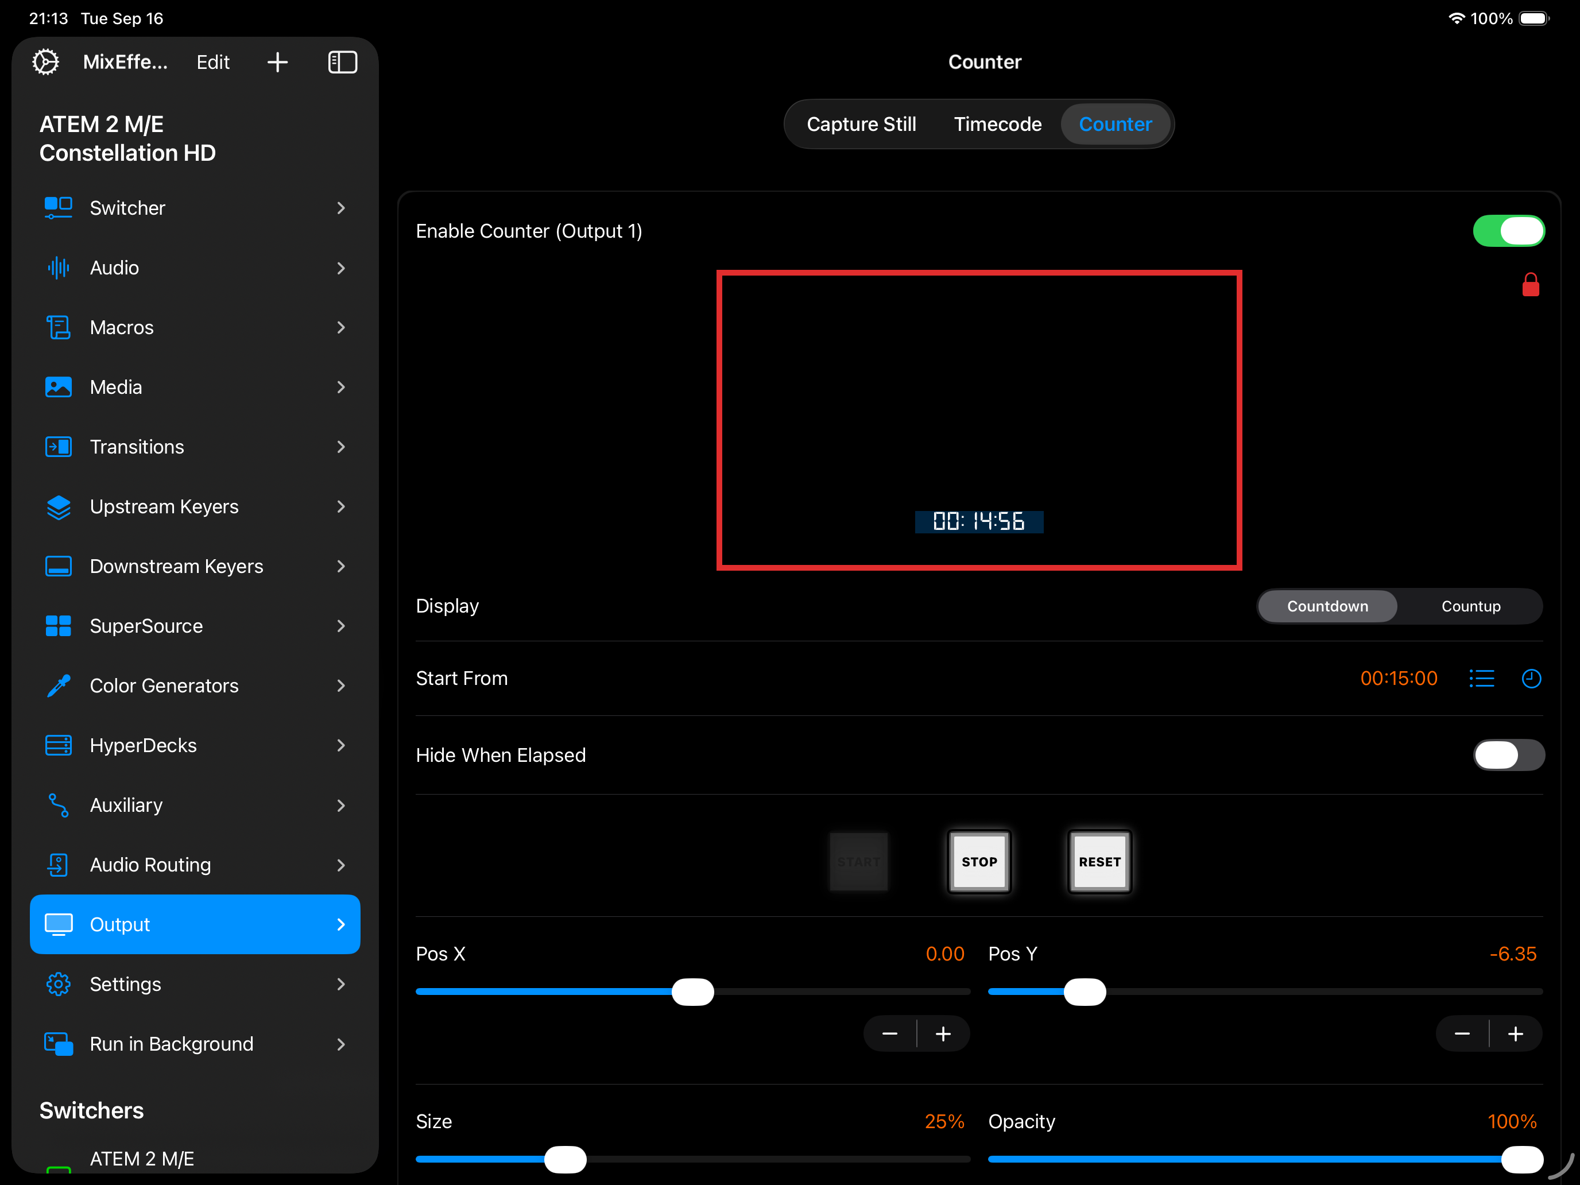The image size is (1580, 1185).
Task: Expand the HyperDecks section chevron
Action: click(340, 746)
